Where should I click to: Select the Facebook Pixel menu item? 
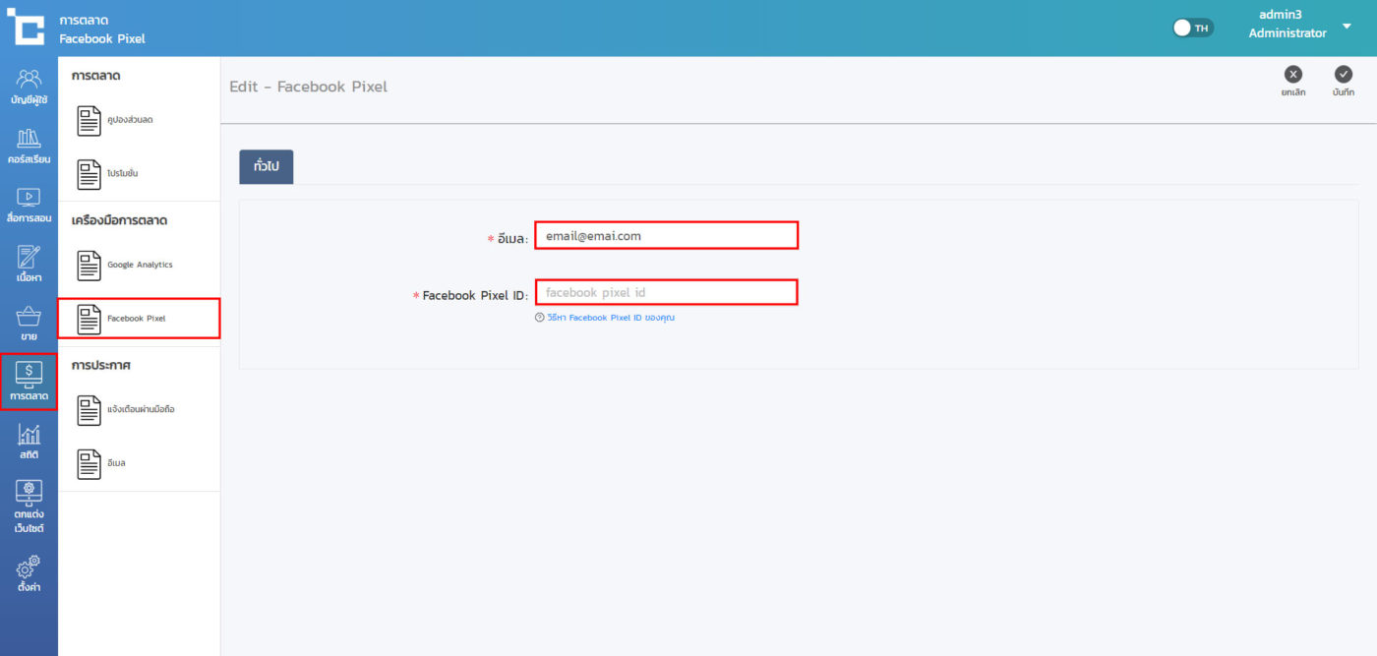point(138,319)
